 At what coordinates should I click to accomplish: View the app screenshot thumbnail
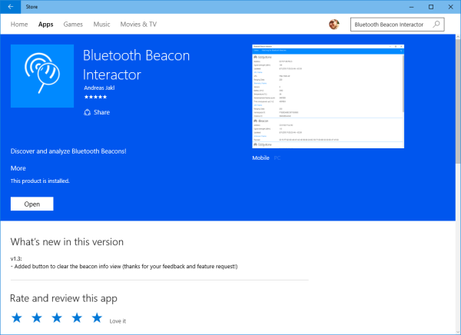(328, 96)
